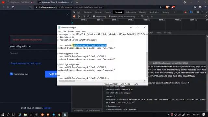The width and height of the screenshot is (208, 117).
Task: Switch to the Cookies request tab
Action: (x=167, y=33)
